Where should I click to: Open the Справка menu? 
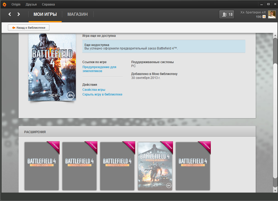pyautogui.click(x=48, y=4)
